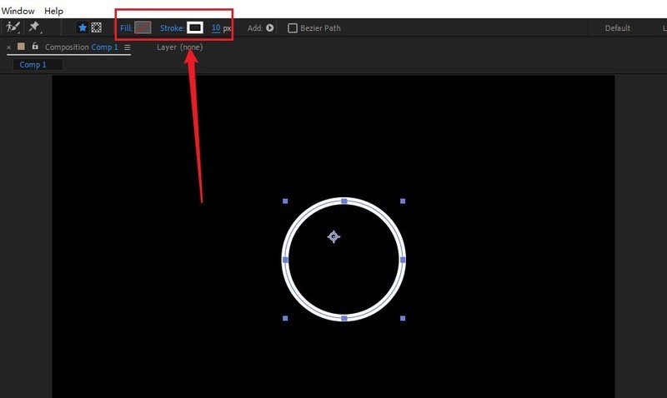The image size is (667, 398).
Task: Select the Roto Brush tool
Action: (13, 27)
